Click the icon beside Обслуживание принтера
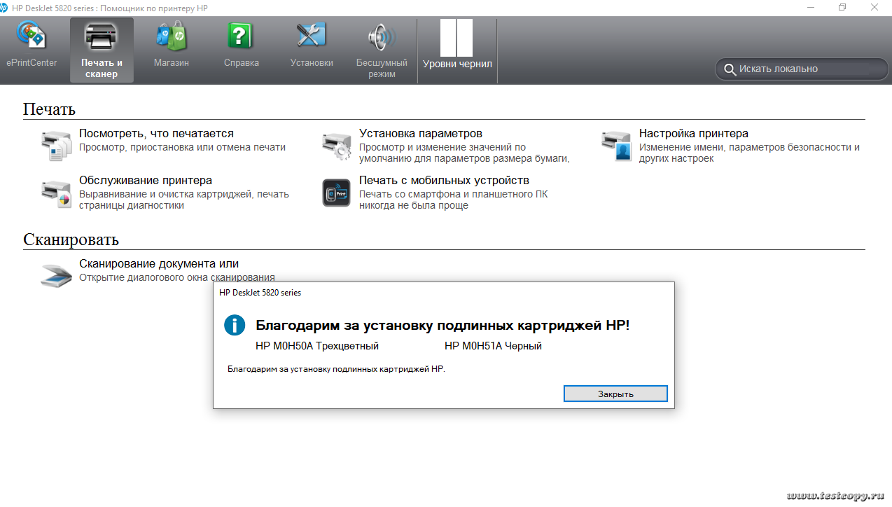The image size is (892, 507). 57,193
